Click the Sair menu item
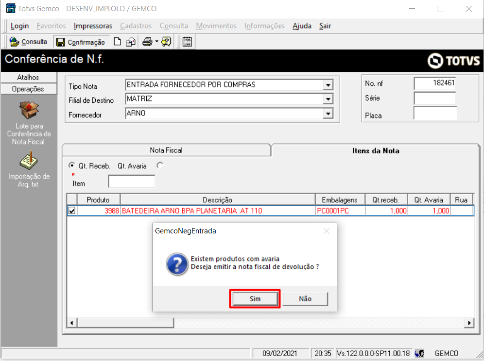Viewport: 484px width, 361px height. [x=325, y=26]
